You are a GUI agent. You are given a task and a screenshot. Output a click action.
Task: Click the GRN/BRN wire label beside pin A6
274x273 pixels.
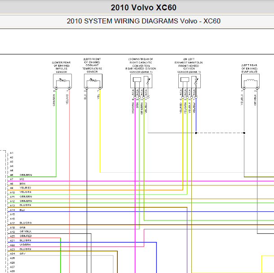point(26,175)
